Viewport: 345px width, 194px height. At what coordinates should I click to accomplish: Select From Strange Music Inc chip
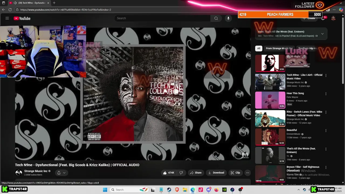click(x=279, y=48)
